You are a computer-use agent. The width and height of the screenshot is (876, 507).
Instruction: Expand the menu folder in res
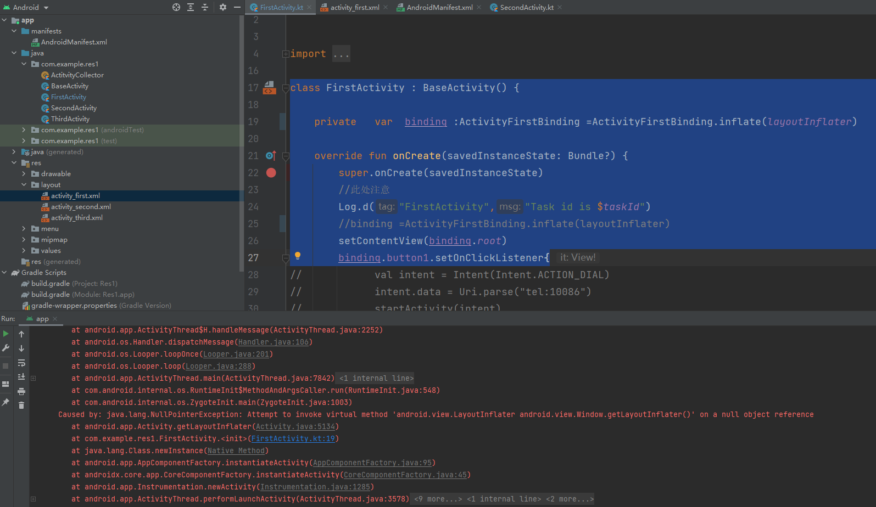point(24,229)
